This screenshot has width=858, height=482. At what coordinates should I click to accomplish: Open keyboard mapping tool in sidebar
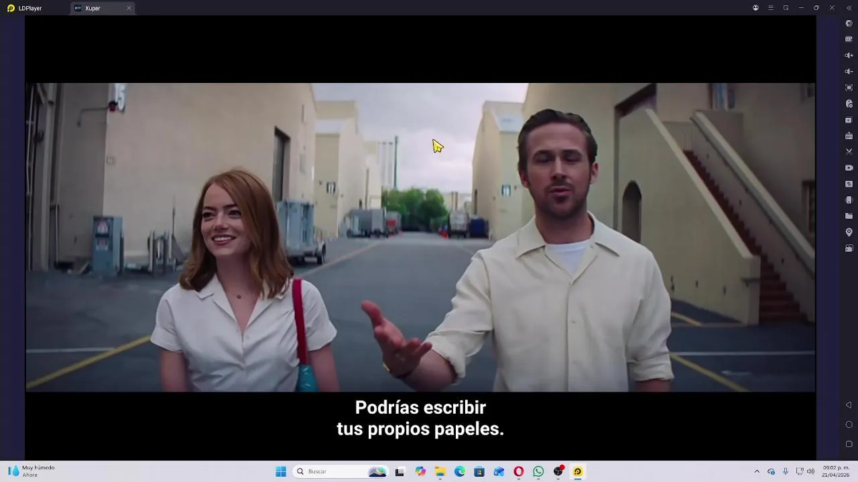(x=849, y=39)
